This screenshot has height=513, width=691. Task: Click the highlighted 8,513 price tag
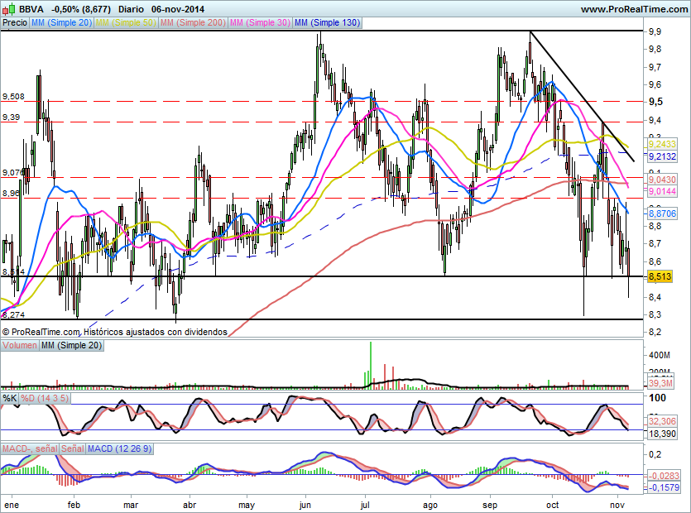[660, 277]
